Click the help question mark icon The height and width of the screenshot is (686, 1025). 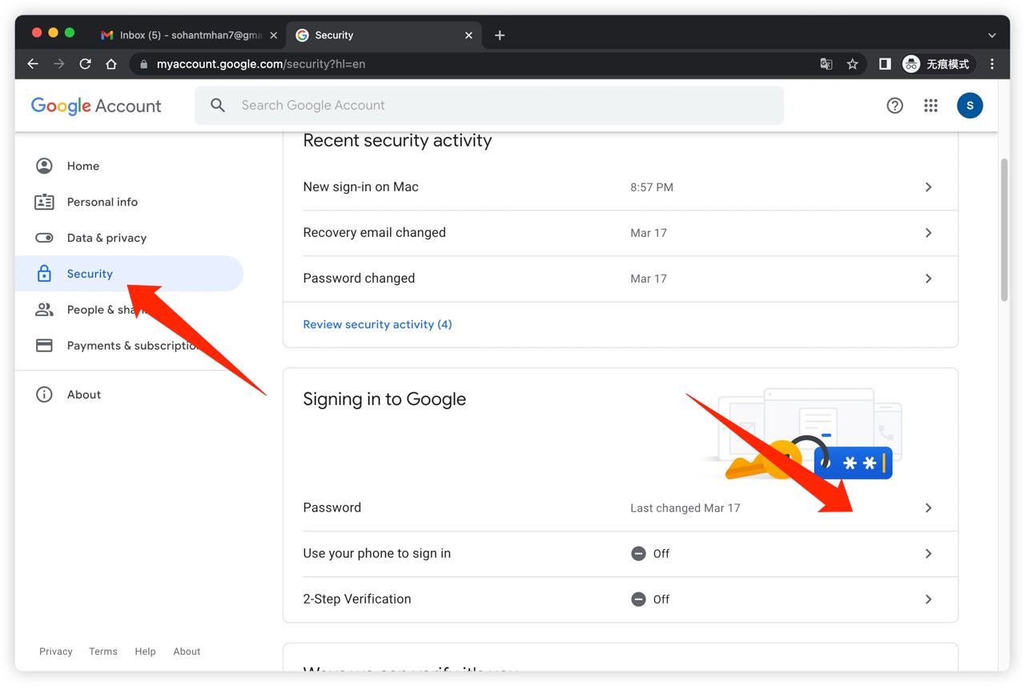coord(894,106)
